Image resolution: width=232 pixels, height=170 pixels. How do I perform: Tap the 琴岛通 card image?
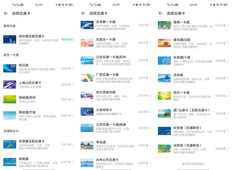pyautogui.click(x=87, y=145)
